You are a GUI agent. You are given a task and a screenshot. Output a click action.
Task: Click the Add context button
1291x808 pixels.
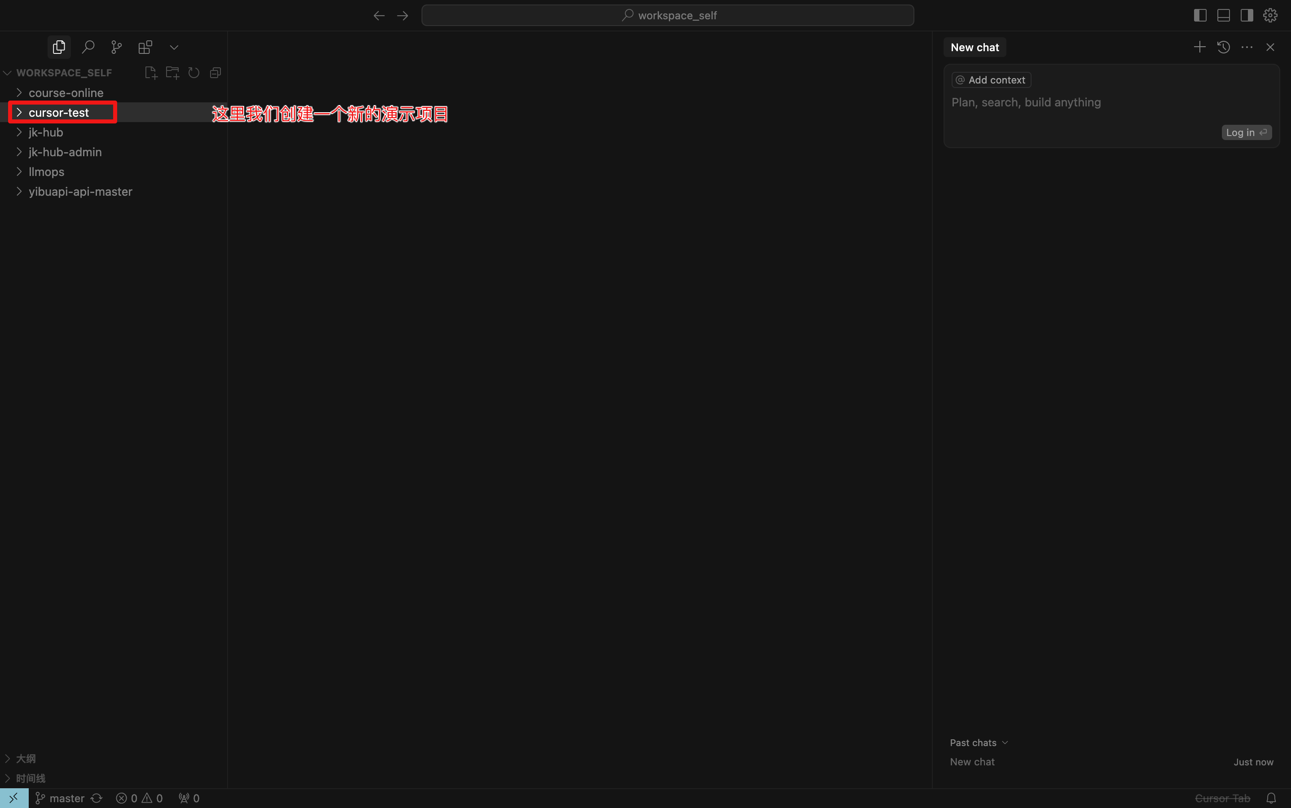991,80
